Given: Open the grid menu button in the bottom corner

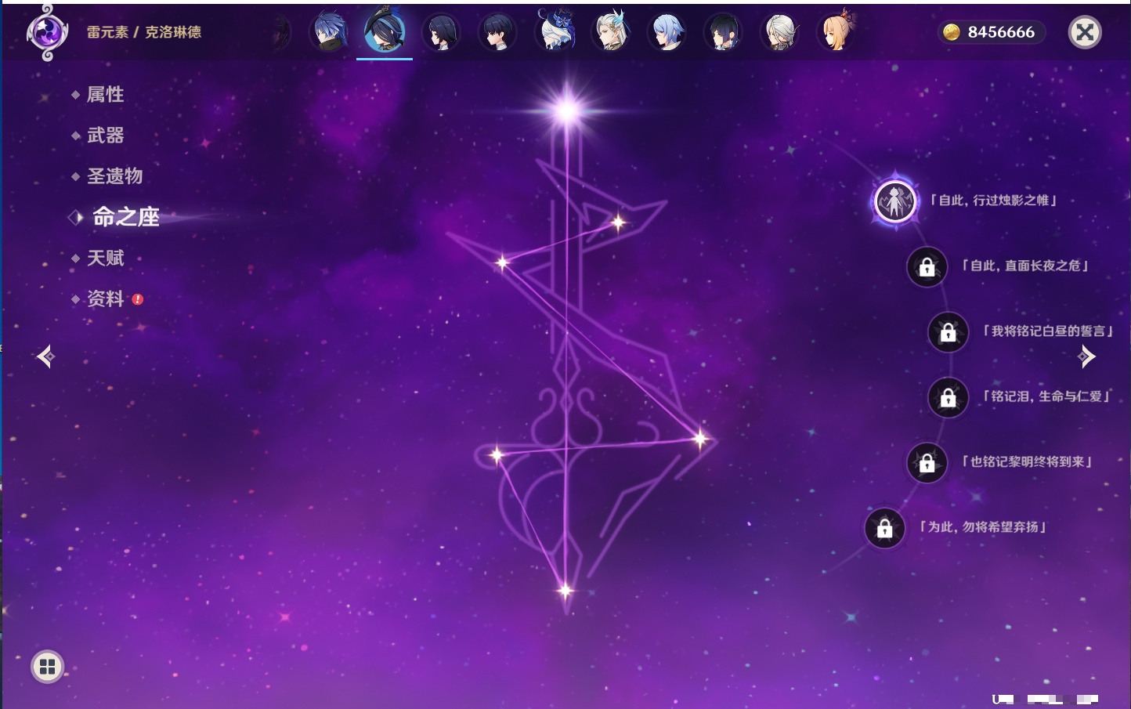Looking at the screenshot, I should (47, 667).
